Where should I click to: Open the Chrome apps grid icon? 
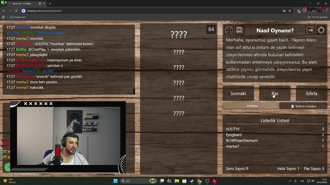3,17
